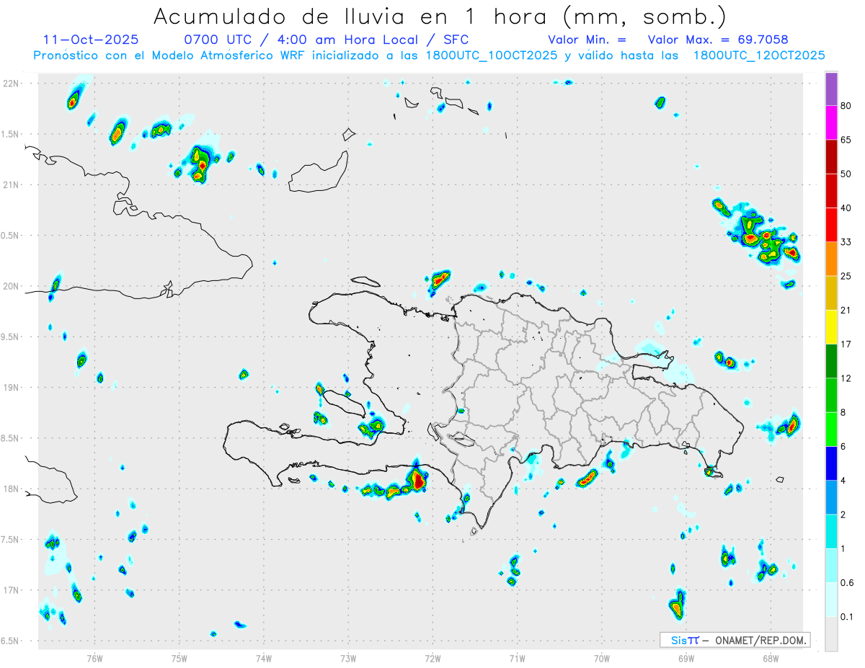Click the '76W' longitude label

click(x=94, y=659)
